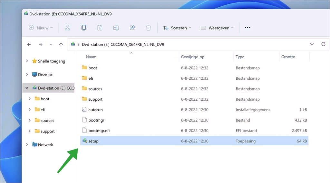Screen dimensions: 330x183
Task: Open the three-dots more options menu
Action: tap(247, 28)
